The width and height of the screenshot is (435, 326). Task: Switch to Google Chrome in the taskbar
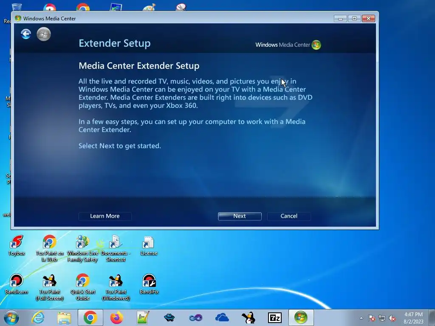point(90,318)
